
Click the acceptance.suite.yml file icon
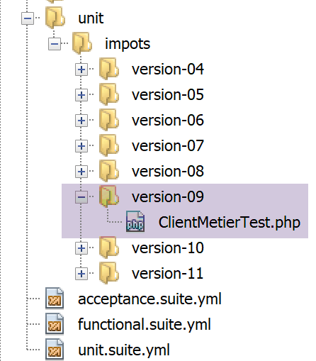click(55, 299)
